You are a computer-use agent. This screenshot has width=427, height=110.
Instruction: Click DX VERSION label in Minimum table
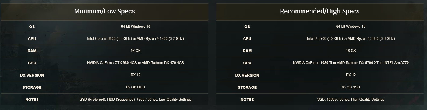click(x=32, y=75)
